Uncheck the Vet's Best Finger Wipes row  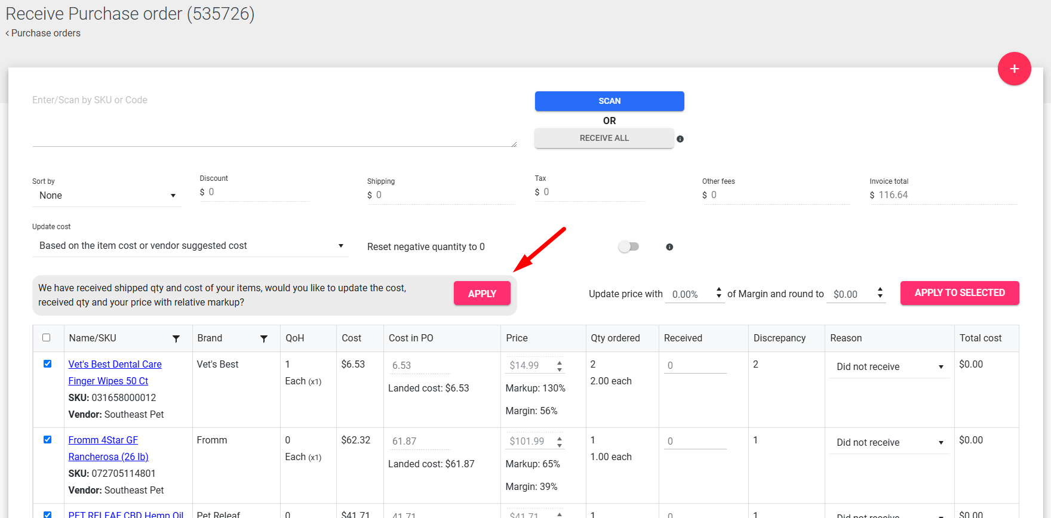coord(48,364)
